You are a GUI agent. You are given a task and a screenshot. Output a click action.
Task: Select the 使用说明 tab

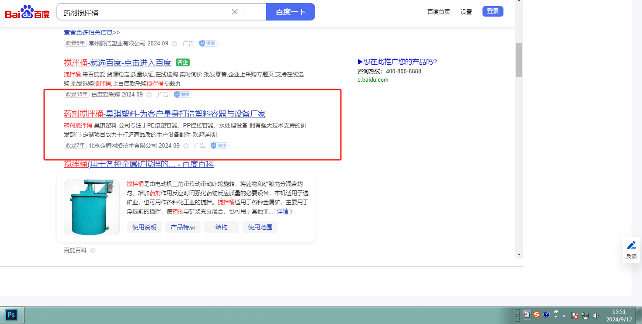144,227
